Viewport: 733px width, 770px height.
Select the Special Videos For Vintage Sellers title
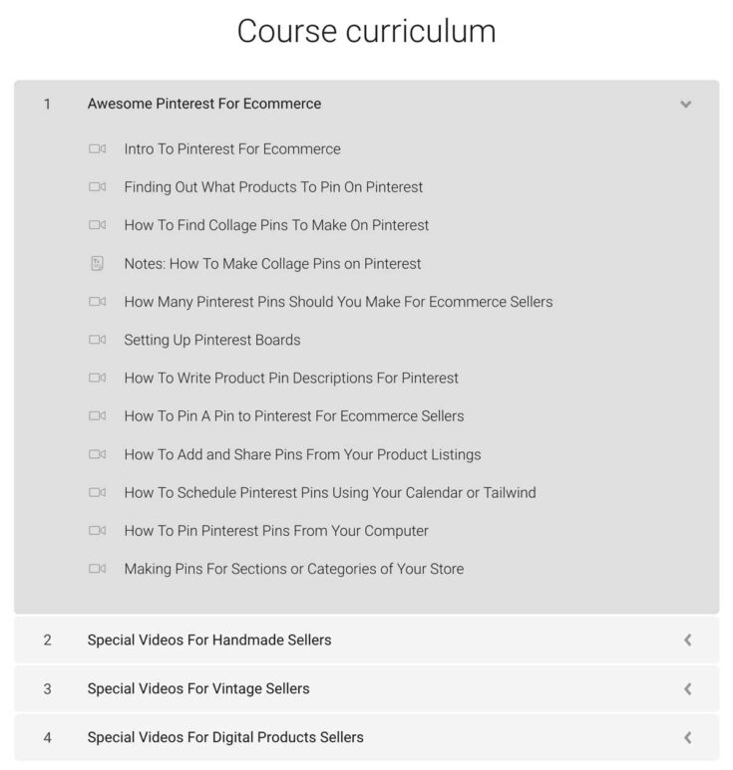point(198,688)
